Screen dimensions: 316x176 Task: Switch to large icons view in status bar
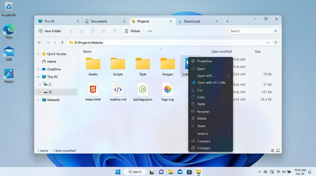click(x=278, y=150)
